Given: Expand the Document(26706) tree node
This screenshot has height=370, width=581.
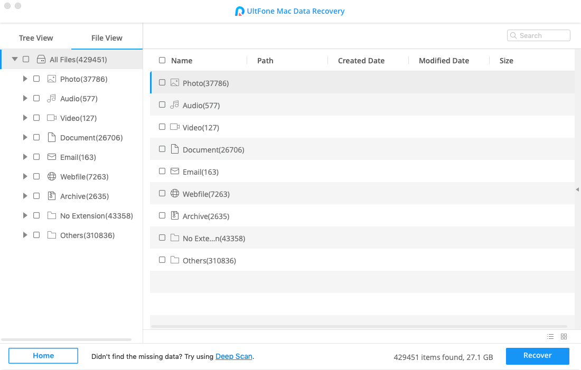Looking at the screenshot, I should tap(25, 137).
